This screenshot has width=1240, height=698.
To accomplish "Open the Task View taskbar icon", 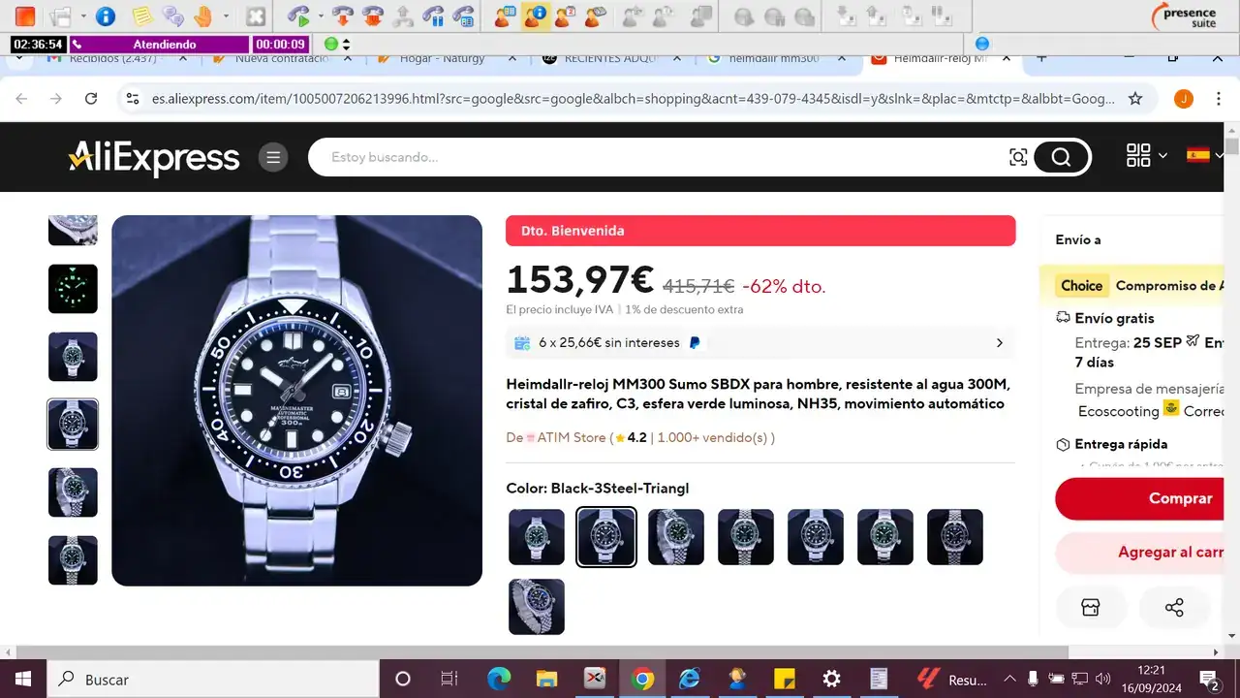I will [449, 680].
